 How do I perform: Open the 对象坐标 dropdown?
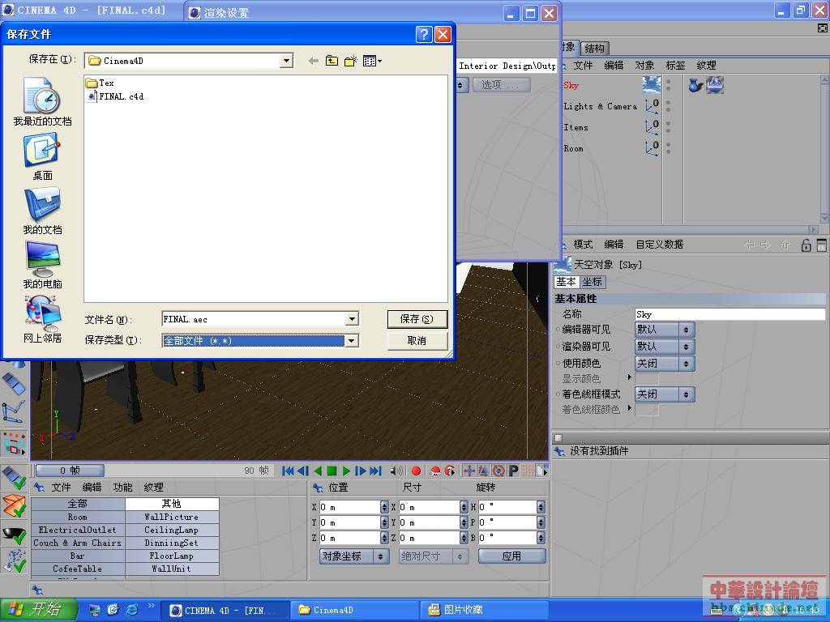point(354,556)
